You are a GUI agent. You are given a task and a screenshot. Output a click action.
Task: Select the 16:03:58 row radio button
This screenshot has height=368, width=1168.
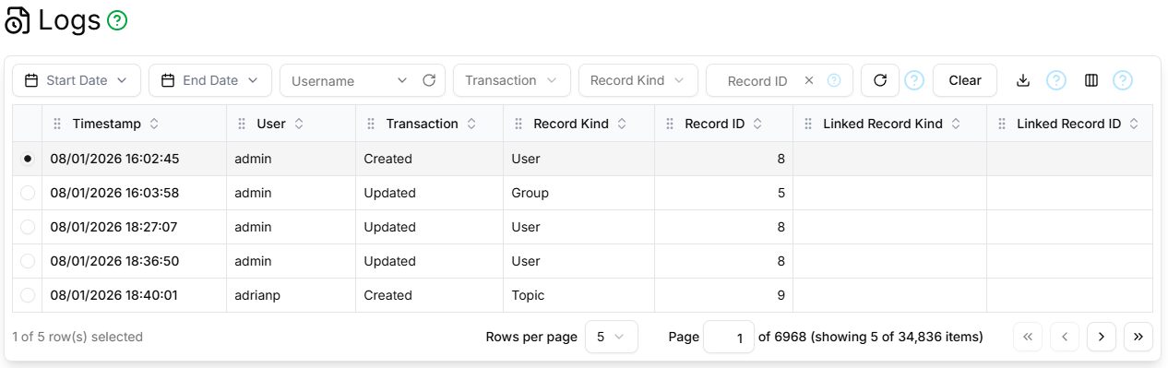(x=28, y=193)
